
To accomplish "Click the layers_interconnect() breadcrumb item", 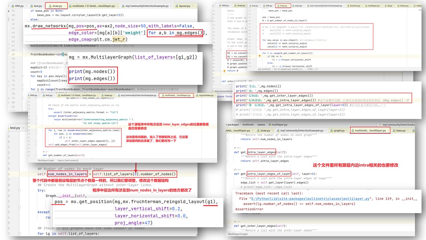I will click(x=68, y=160).
